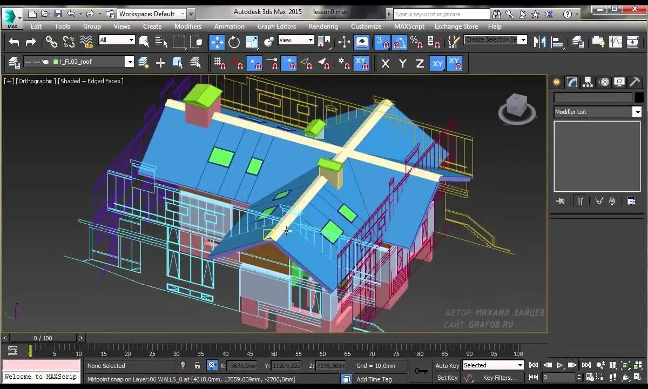Open the Exchange Store menu
648x389 pixels.
[456, 26]
